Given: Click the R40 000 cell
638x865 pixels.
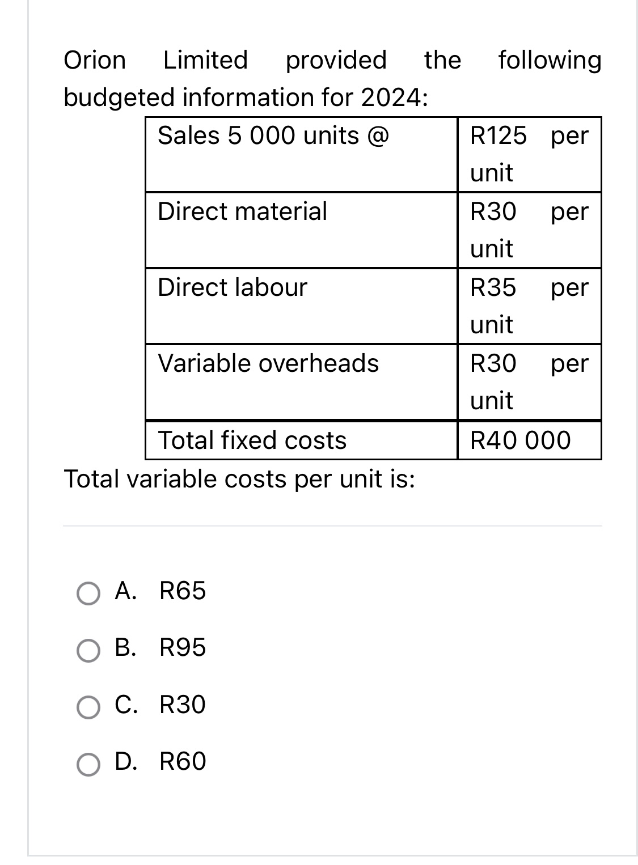Looking at the screenshot, I should [x=521, y=440].
